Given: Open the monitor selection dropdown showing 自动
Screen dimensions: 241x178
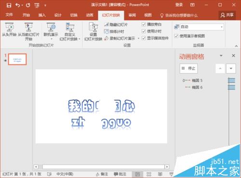Looking at the screenshot, I should [x=202, y=27].
